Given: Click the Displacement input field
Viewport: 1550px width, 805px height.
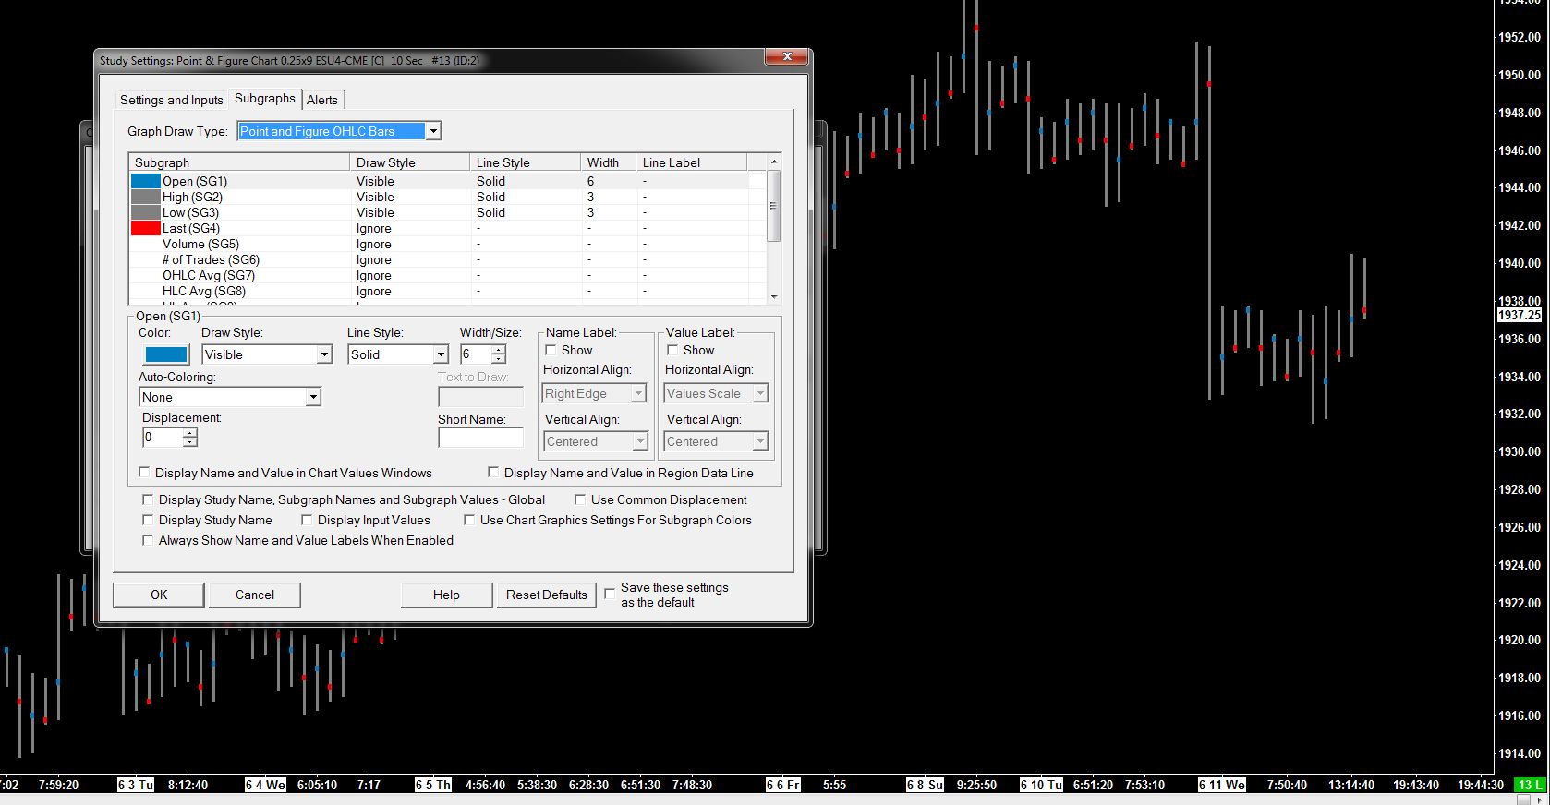Looking at the screenshot, I should pyautogui.click(x=162, y=438).
